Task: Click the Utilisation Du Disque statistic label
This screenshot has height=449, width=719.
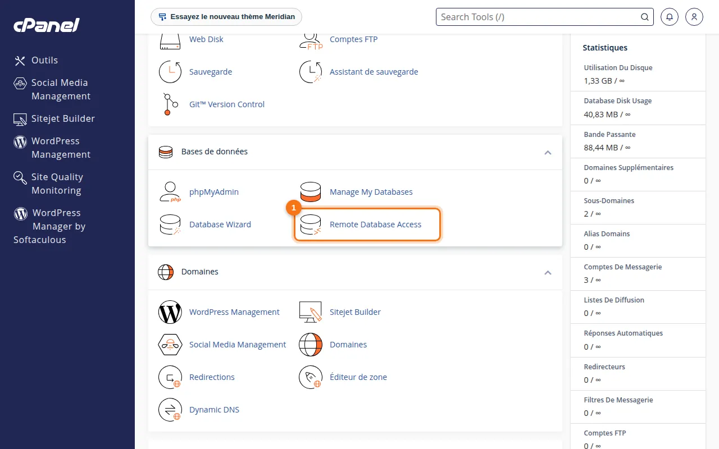Action: 618,68
